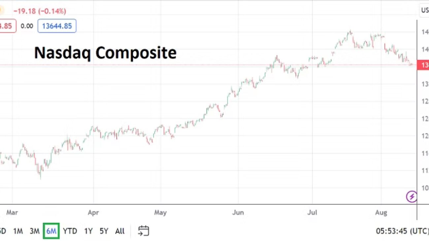Screen dimensions: 429x241
Task: Click the -19.18 (-0.14%) change value
Action: [40, 11]
